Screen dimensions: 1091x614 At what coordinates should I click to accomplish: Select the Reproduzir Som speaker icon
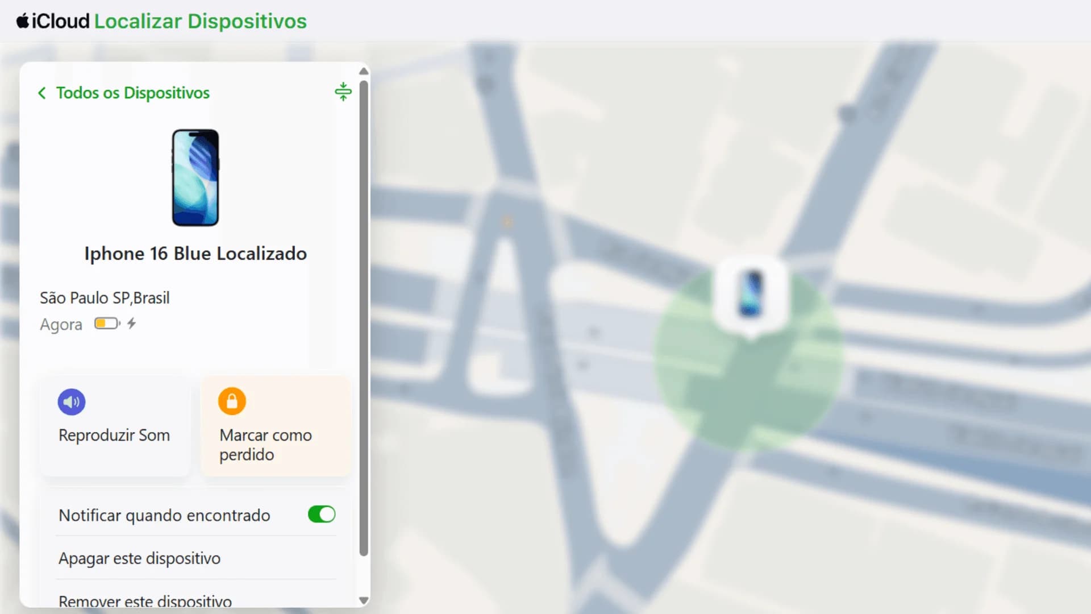[70, 402]
